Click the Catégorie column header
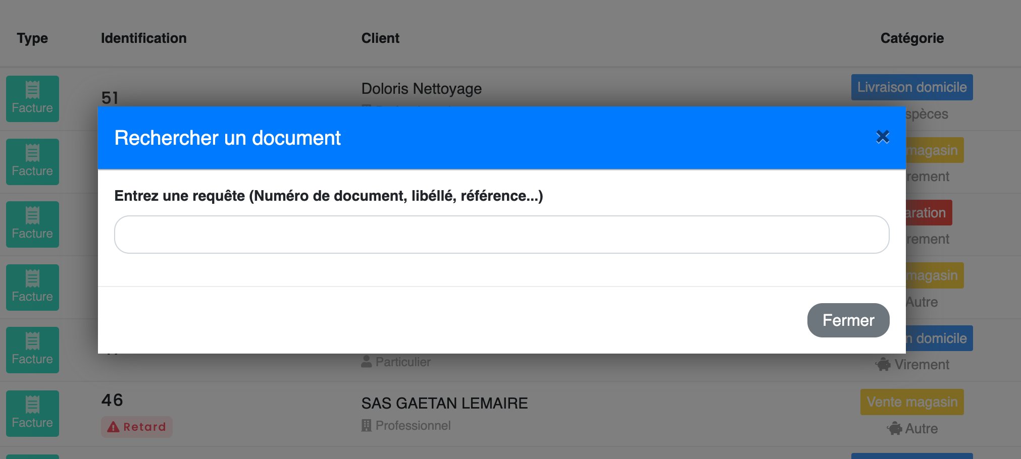The height and width of the screenshot is (459, 1021). [x=912, y=38]
